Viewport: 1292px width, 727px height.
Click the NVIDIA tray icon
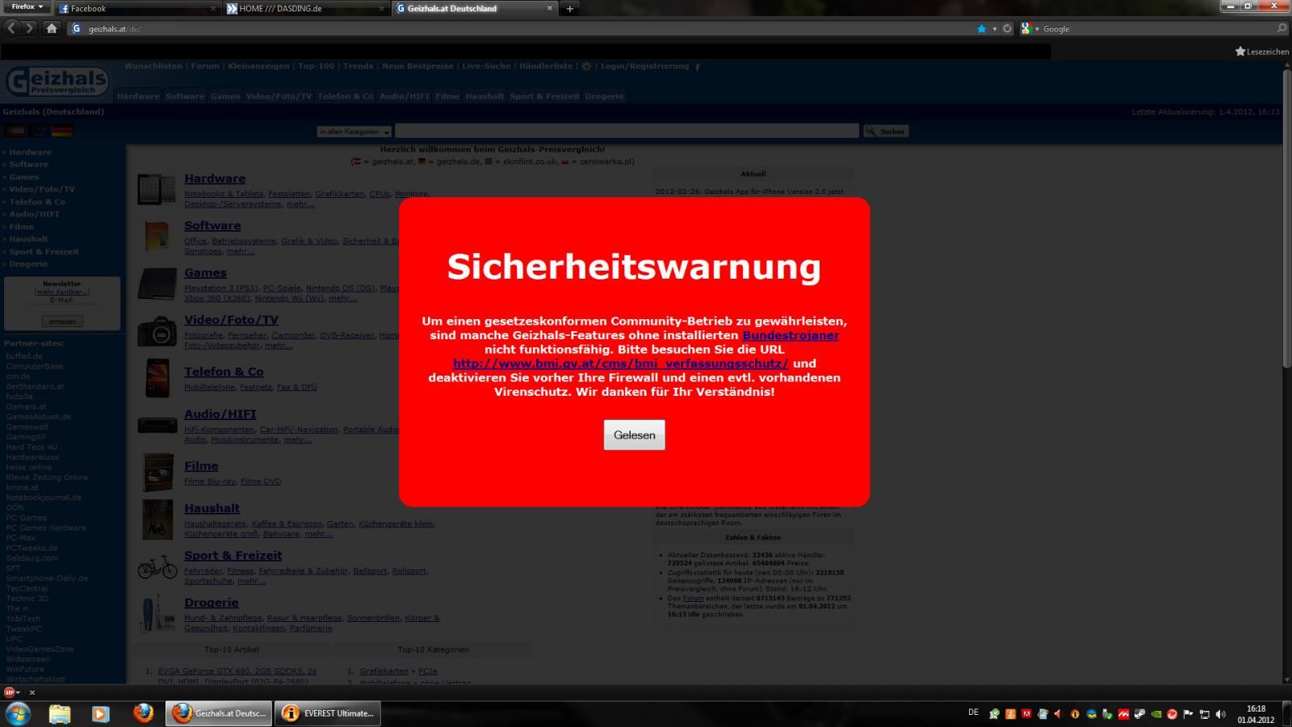(x=1156, y=714)
